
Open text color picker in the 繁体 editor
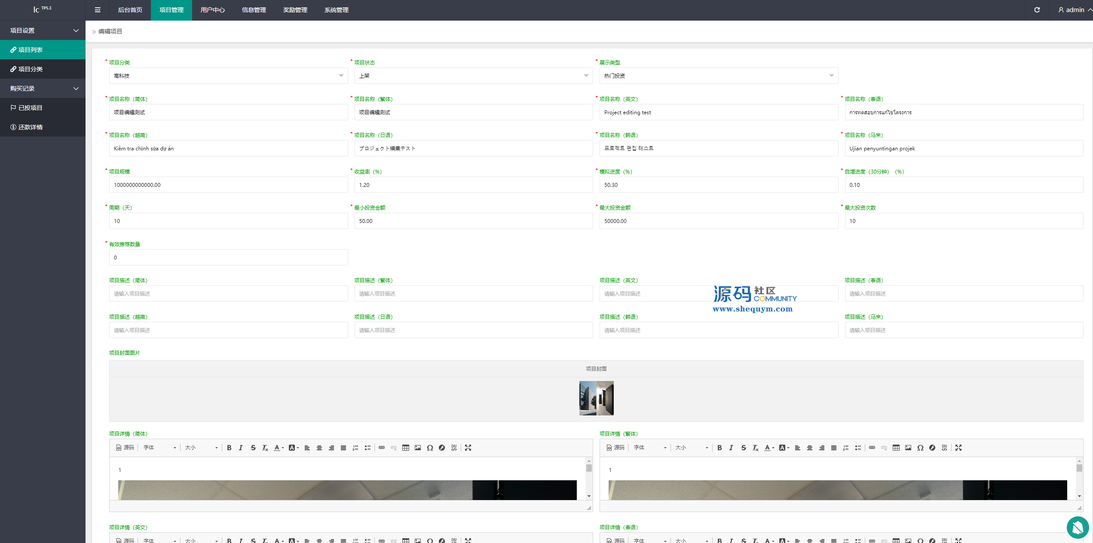click(769, 448)
